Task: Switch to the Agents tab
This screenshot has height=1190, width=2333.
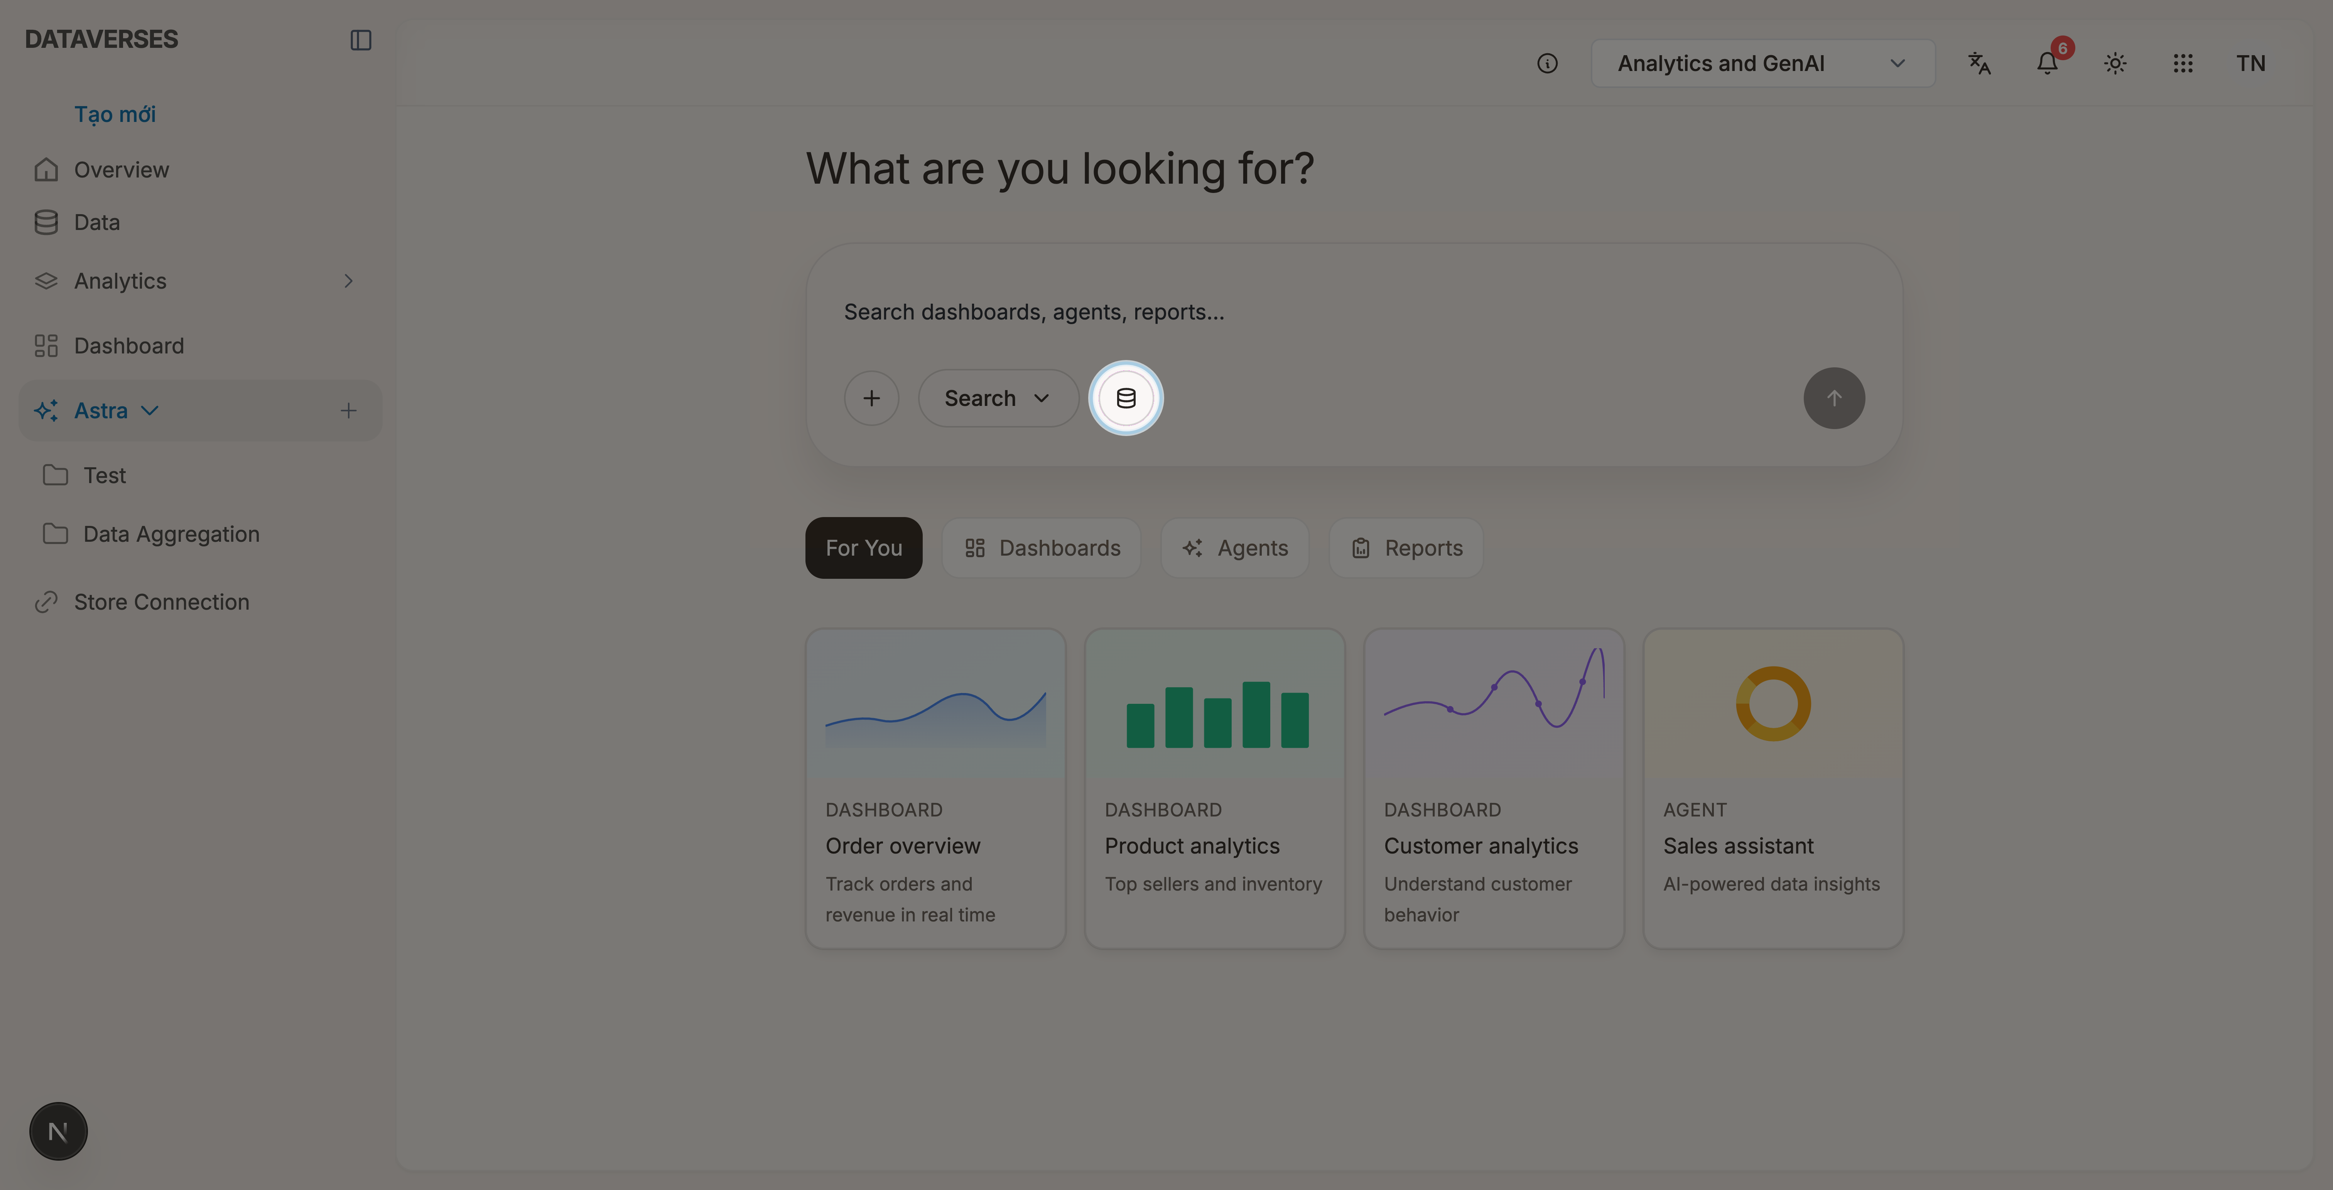Action: 1234,548
